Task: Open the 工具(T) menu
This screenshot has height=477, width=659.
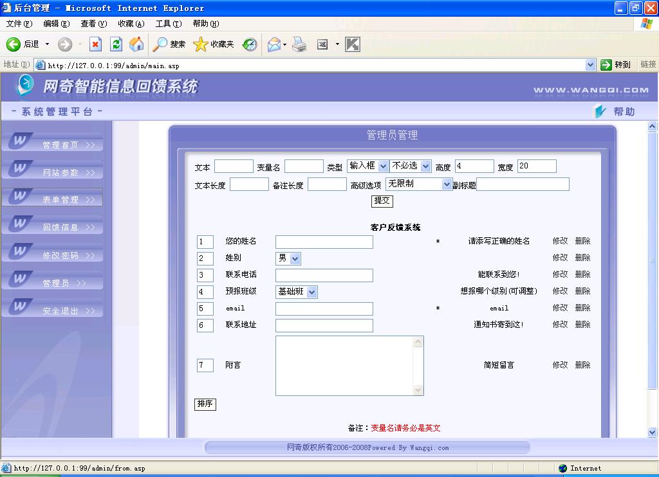Action: [x=168, y=24]
